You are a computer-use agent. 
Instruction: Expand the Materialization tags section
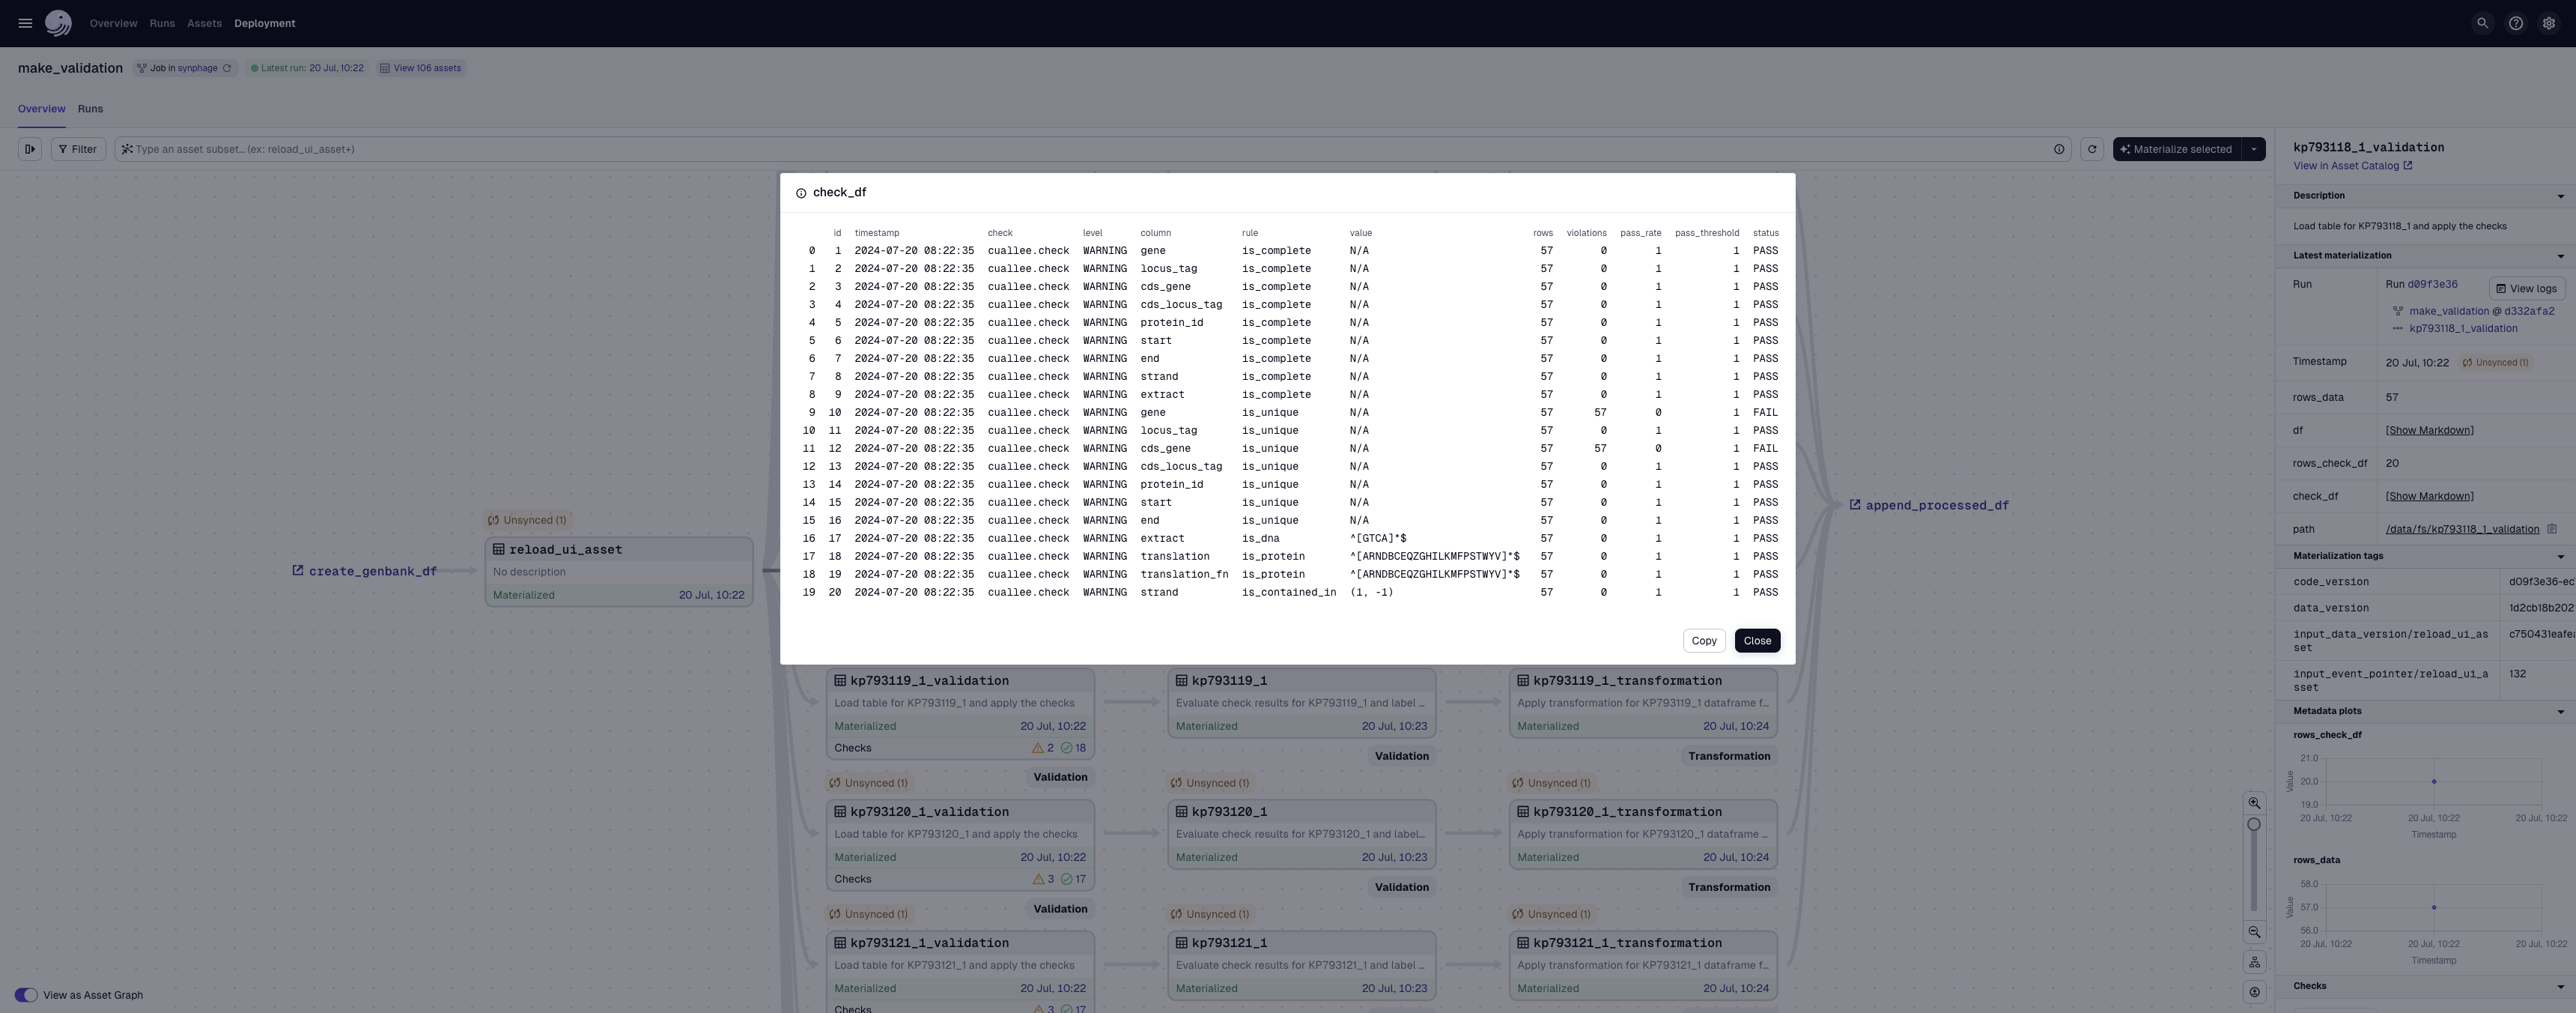tap(2561, 556)
